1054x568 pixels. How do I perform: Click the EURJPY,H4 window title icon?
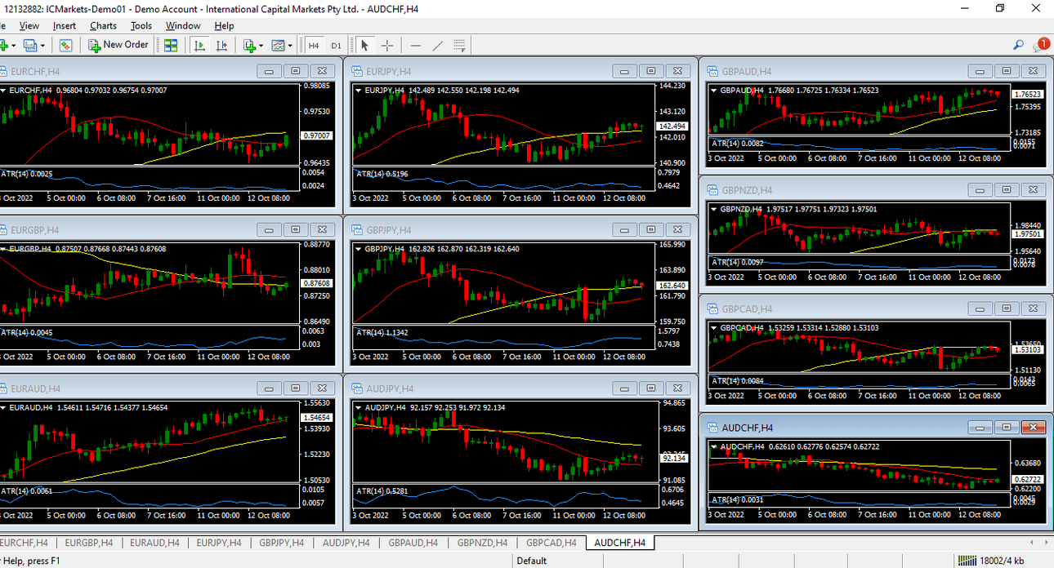point(357,71)
